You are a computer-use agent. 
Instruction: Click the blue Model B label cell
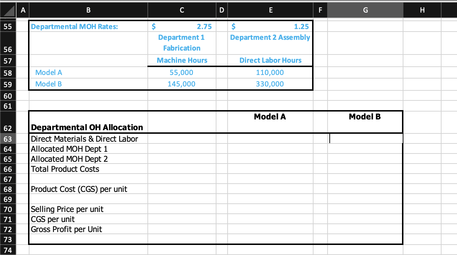[88, 84]
